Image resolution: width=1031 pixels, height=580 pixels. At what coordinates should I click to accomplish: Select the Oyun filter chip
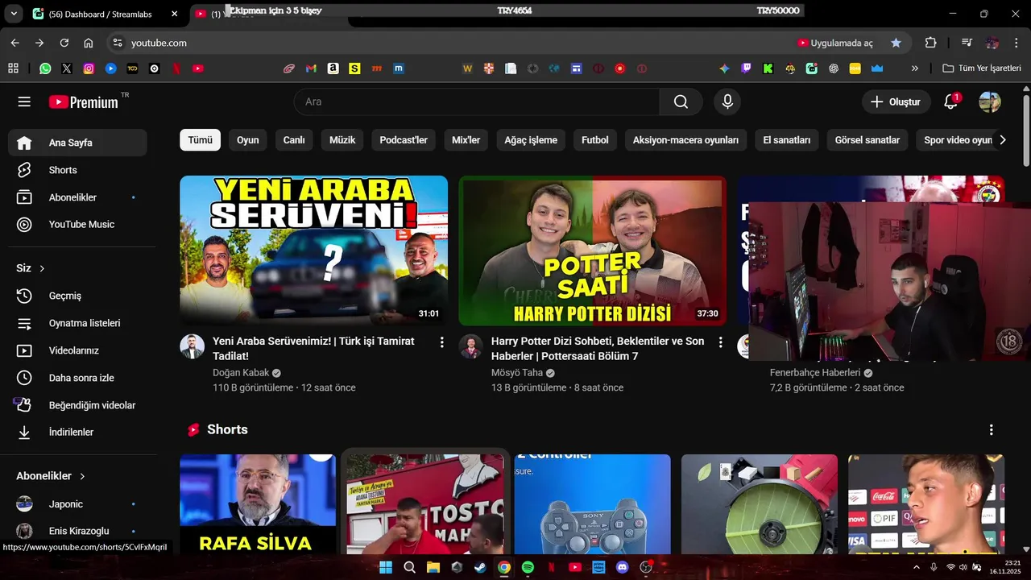248,140
